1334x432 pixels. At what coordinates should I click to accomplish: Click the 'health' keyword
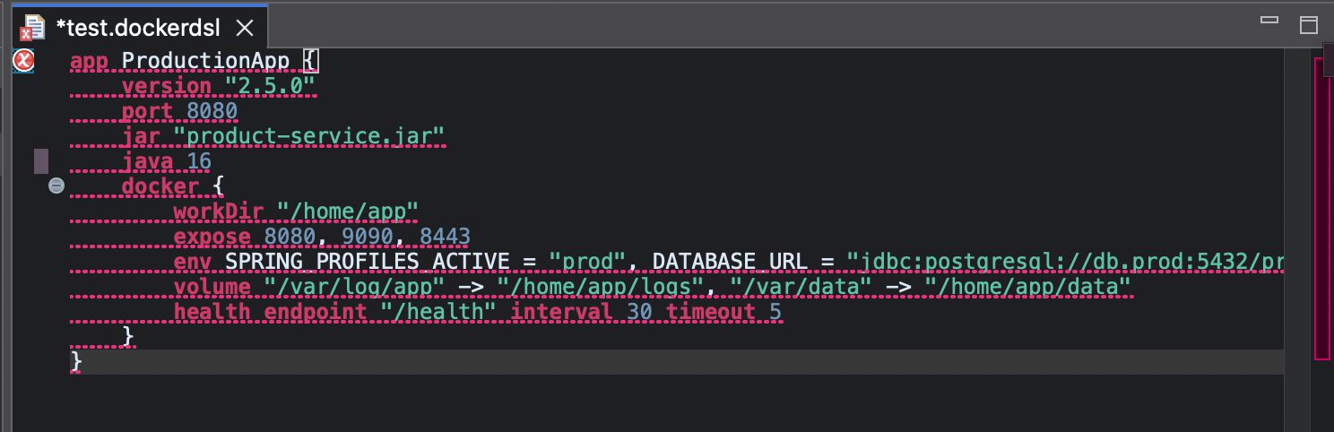coord(212,312)
